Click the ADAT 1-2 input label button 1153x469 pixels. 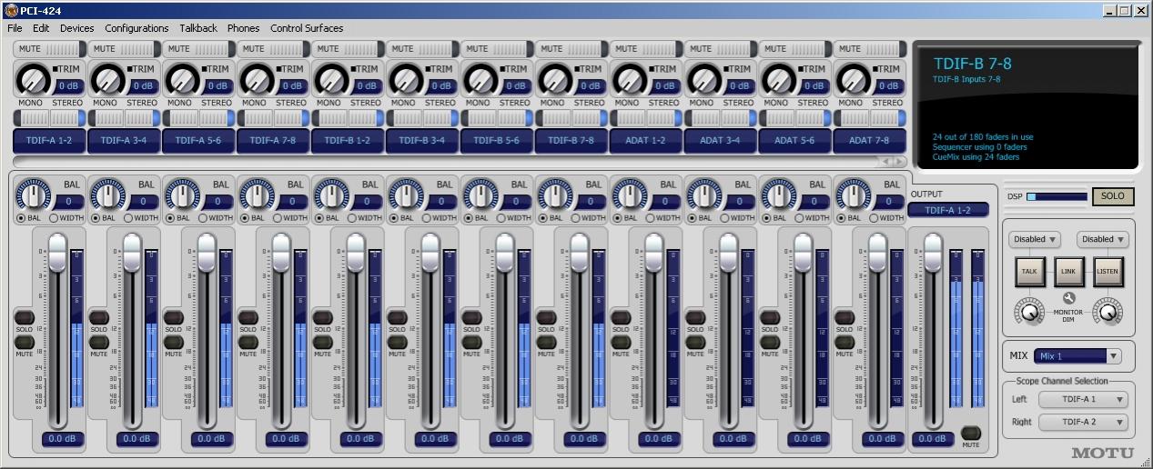pyautogui.click(x=646, y=141)
